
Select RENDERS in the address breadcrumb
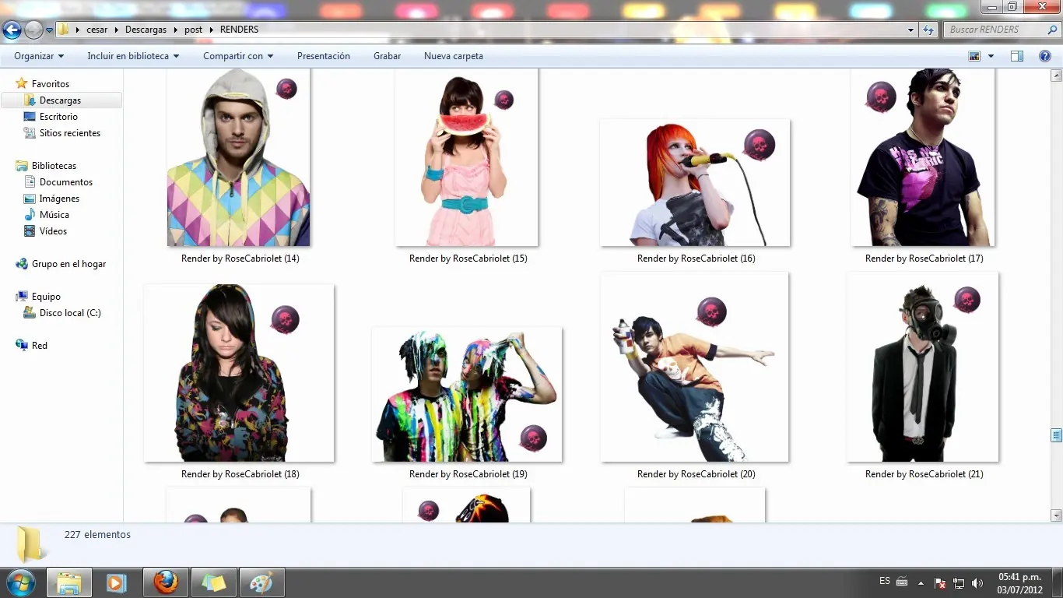click(239, 30)
